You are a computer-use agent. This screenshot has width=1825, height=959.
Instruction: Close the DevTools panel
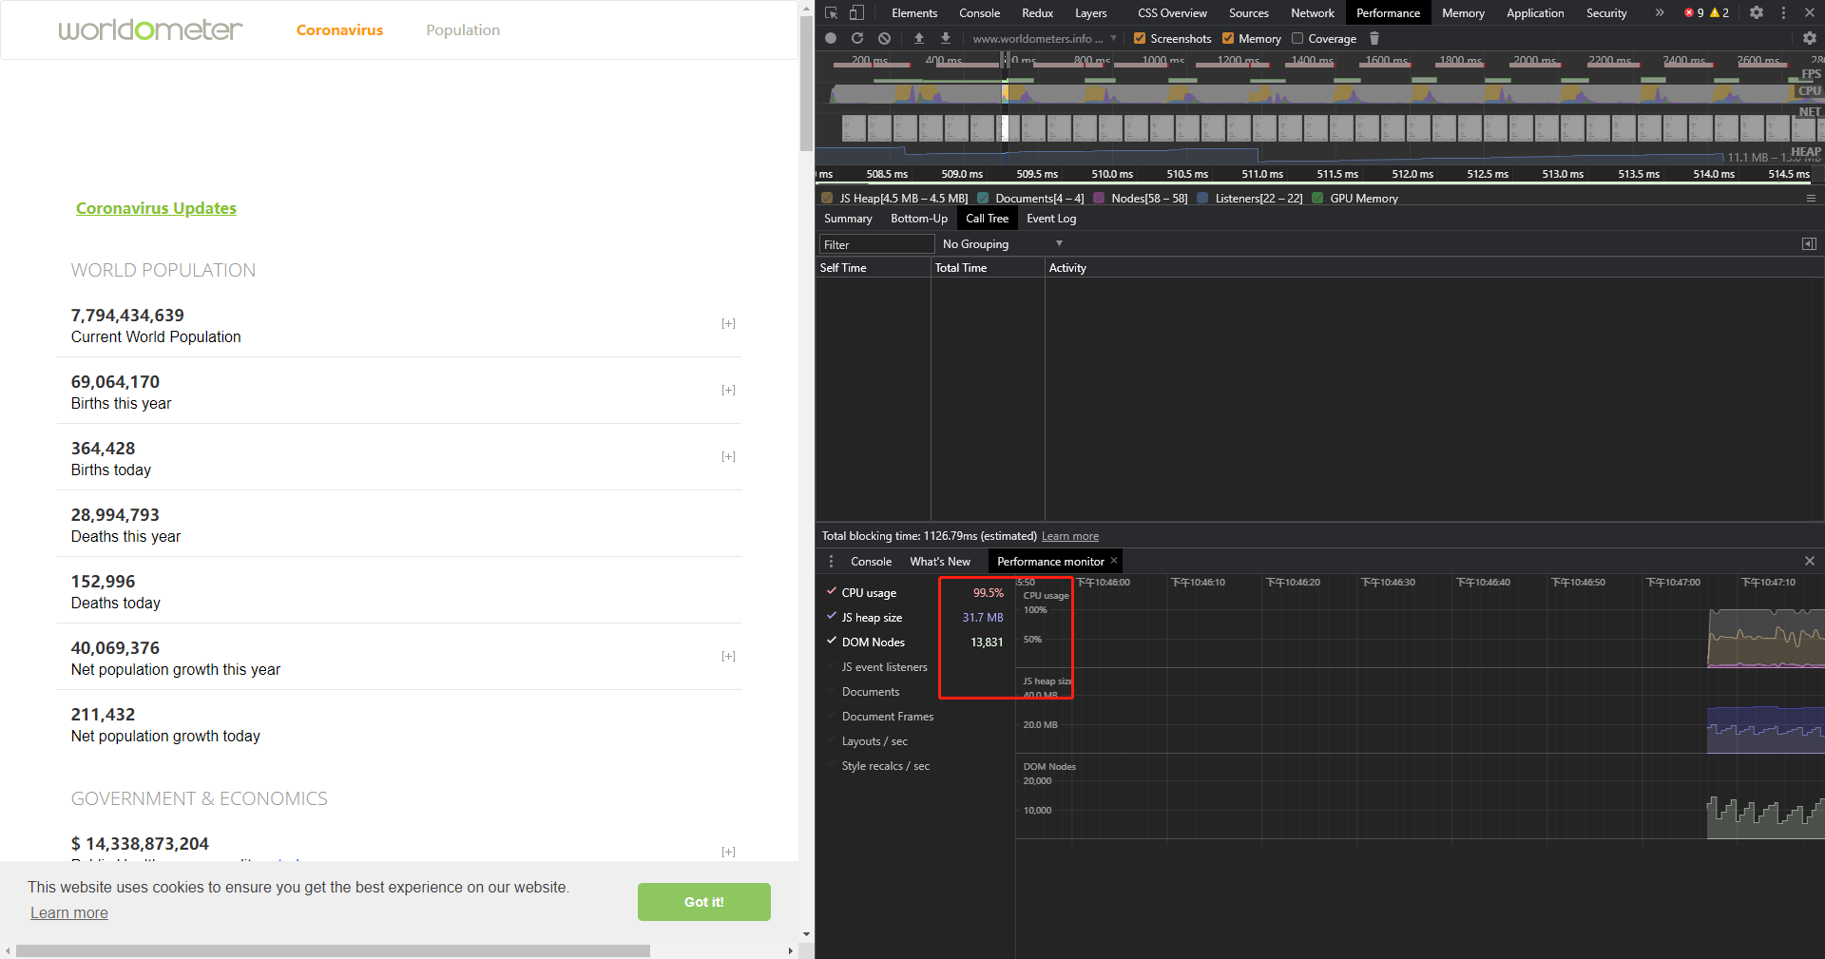coord(1810,13)
